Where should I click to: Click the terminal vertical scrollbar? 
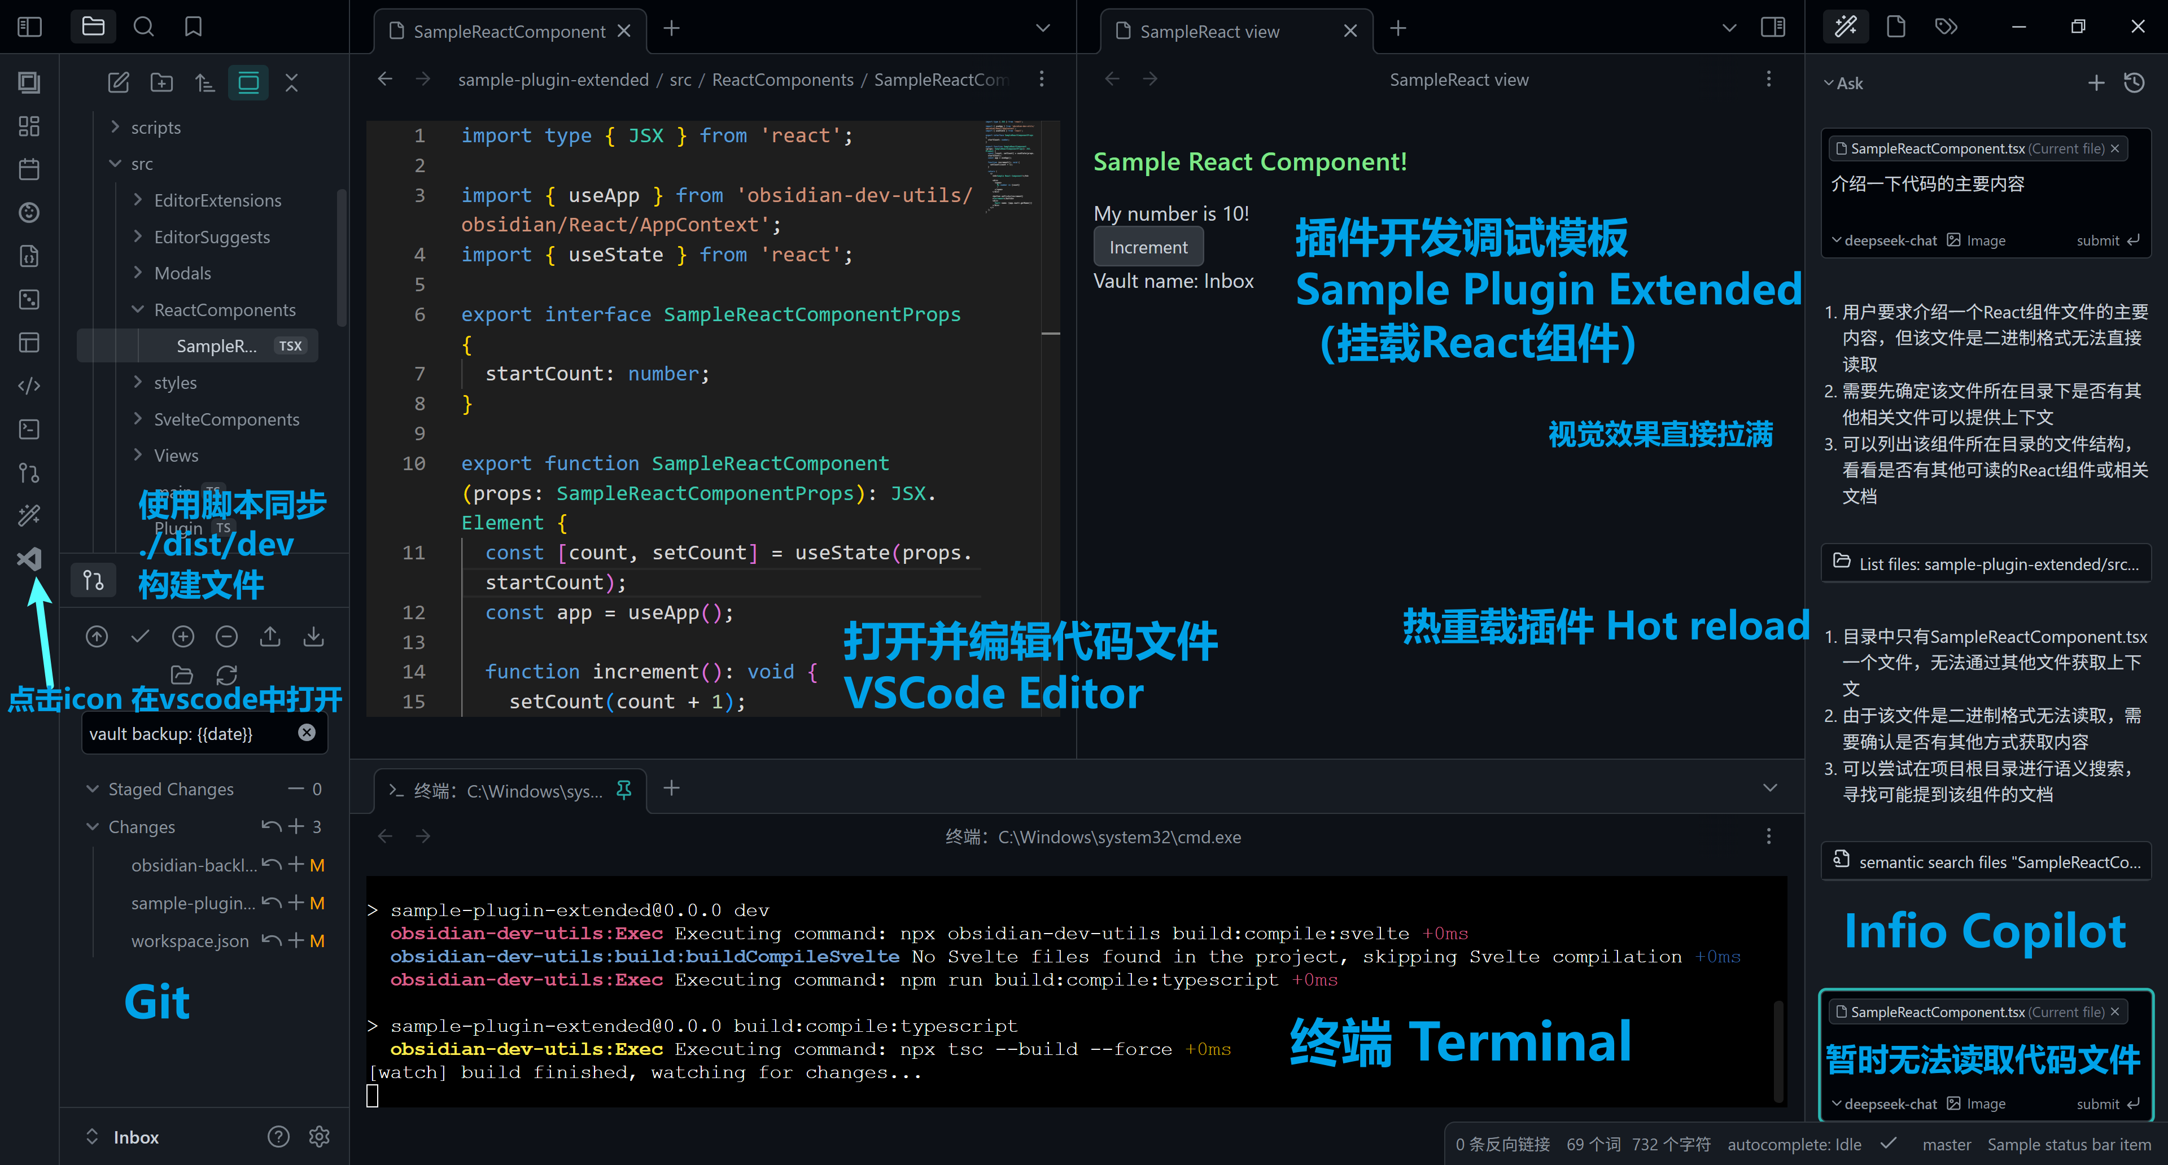coord(1778,1050)
